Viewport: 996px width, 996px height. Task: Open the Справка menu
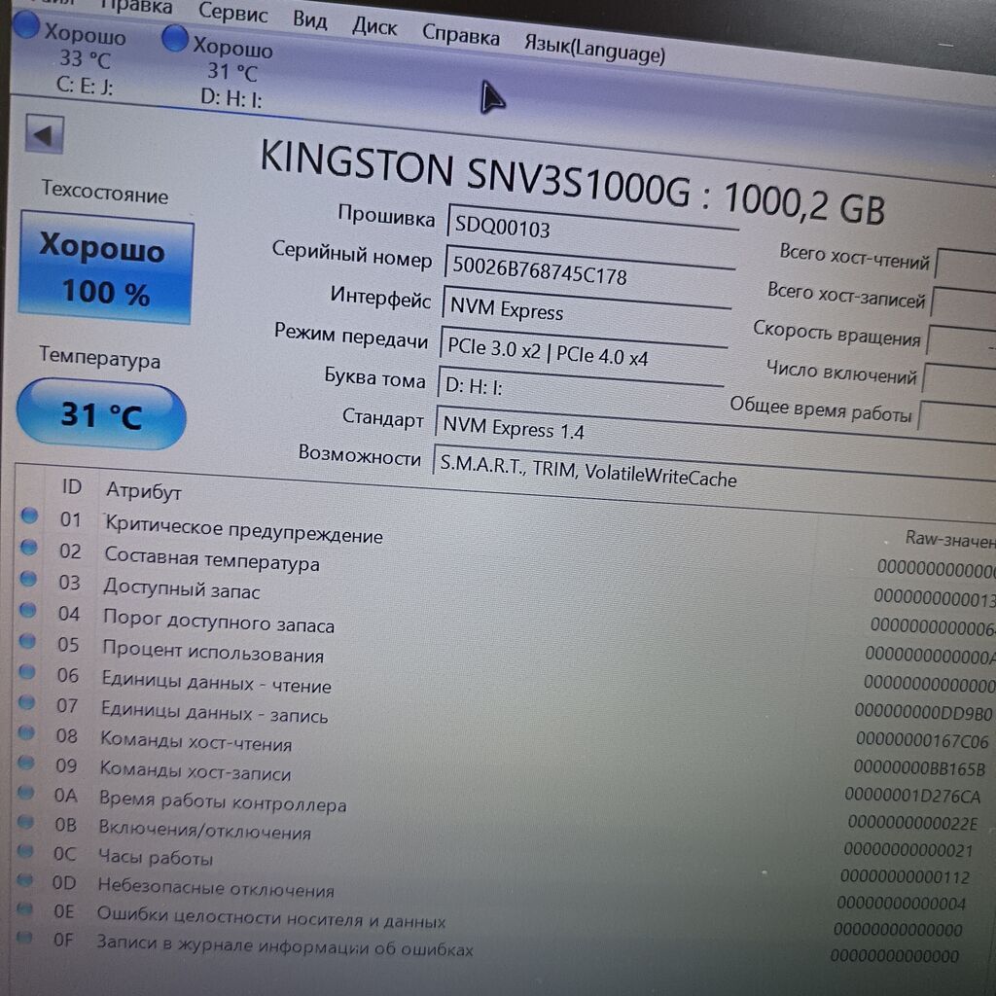pyautogui.click(x=460, y=35)
